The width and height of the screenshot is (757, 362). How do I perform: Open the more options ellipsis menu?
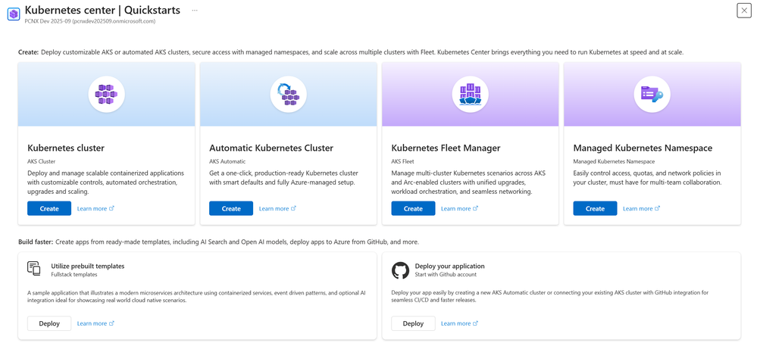(195, 11)
